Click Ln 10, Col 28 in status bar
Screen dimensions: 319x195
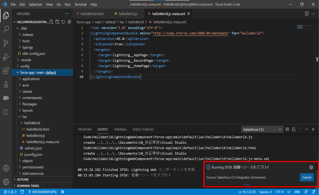point(247,192)
